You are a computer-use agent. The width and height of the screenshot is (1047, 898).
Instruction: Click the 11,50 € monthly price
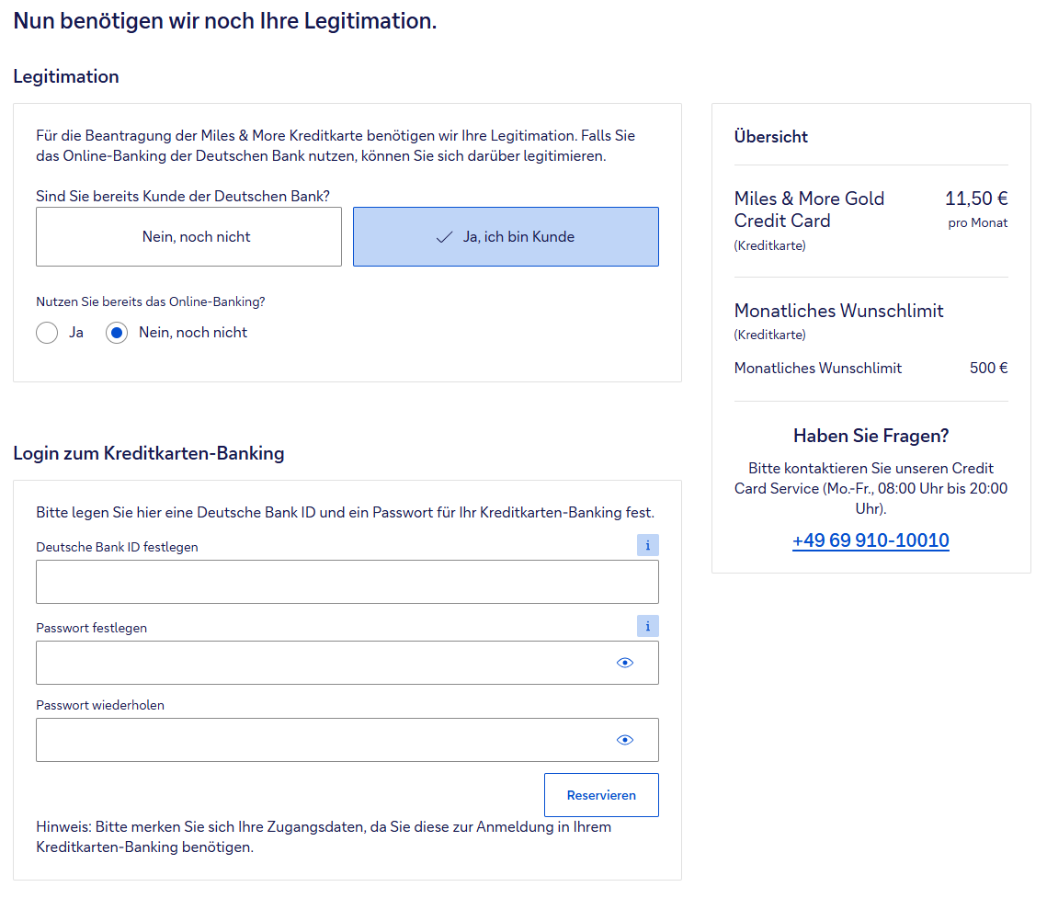pos(976,199)
